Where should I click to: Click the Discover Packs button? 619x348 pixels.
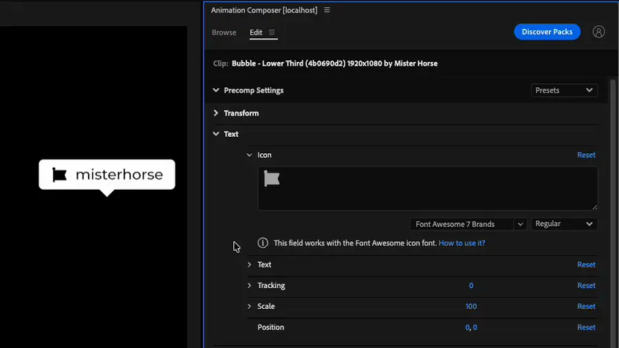(547, 32)
